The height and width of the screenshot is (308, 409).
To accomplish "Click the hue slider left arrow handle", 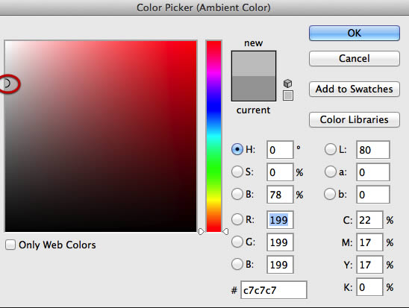I will [x=201, y=231].
